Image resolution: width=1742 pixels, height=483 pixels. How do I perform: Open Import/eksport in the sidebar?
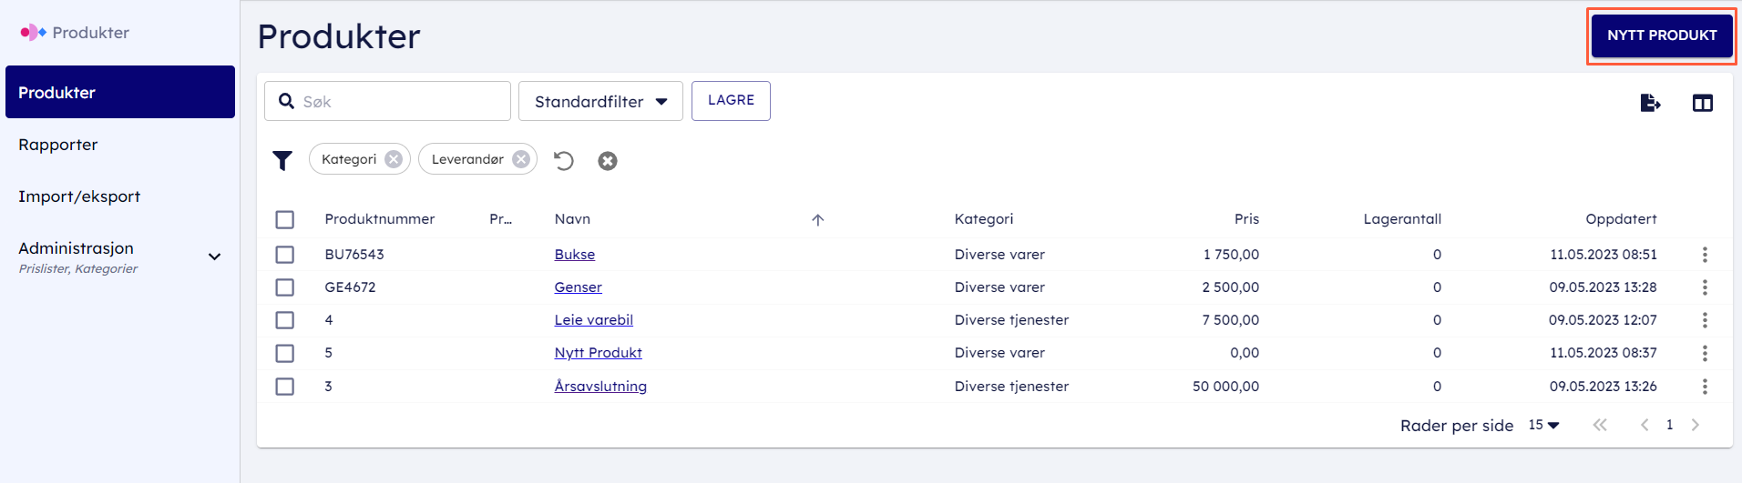point(79,196)
